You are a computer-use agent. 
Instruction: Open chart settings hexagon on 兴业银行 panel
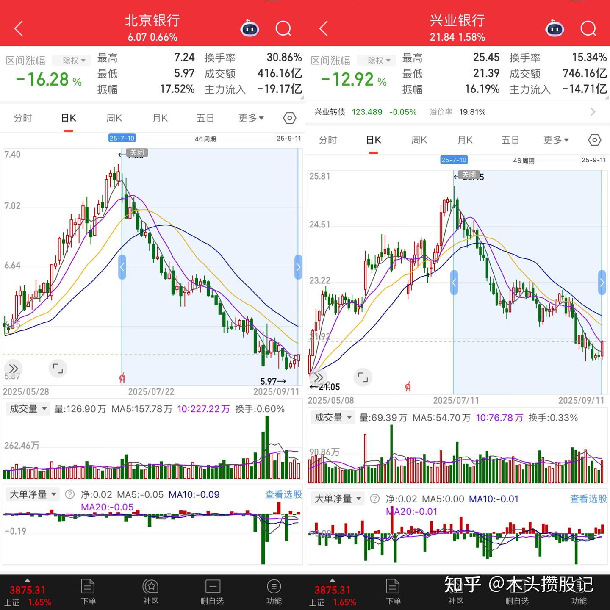(x=594, y=140)
